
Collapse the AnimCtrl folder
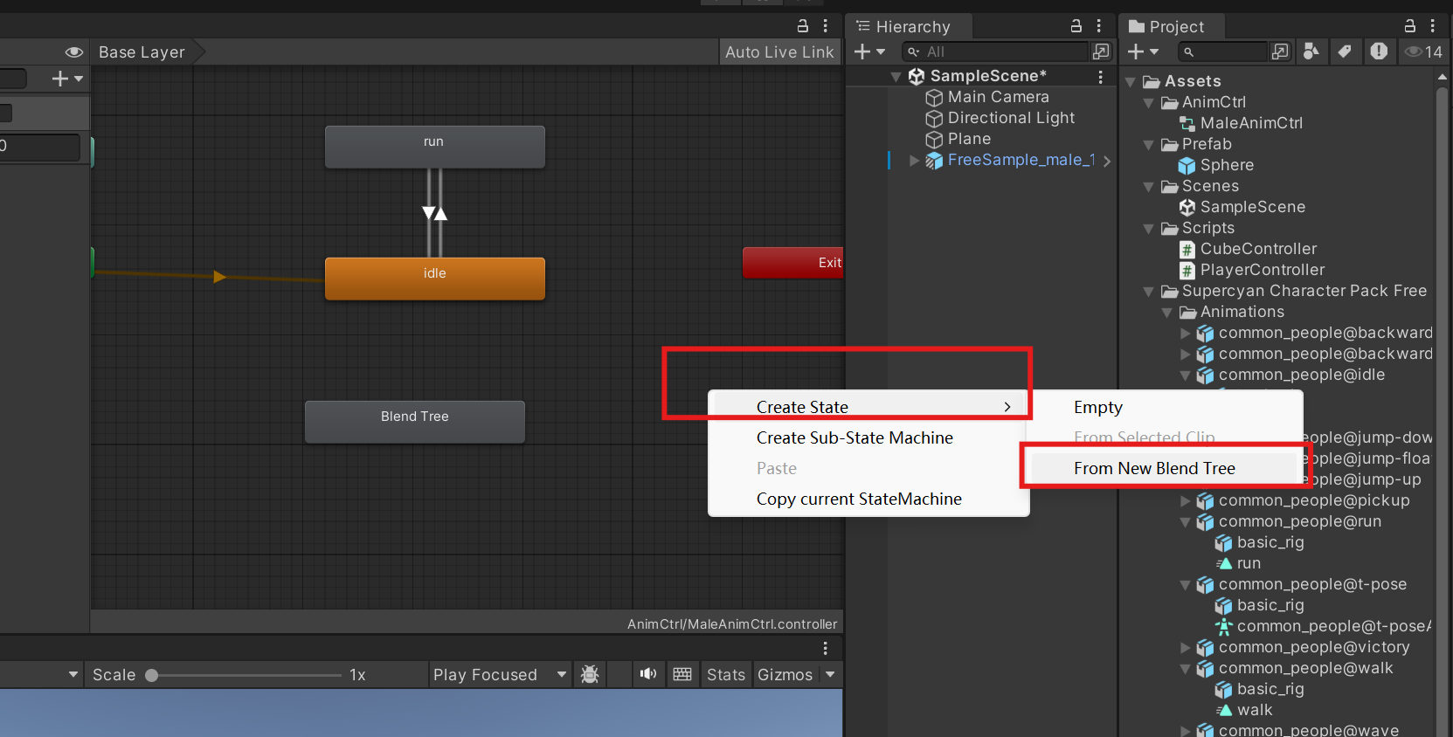1149,103
